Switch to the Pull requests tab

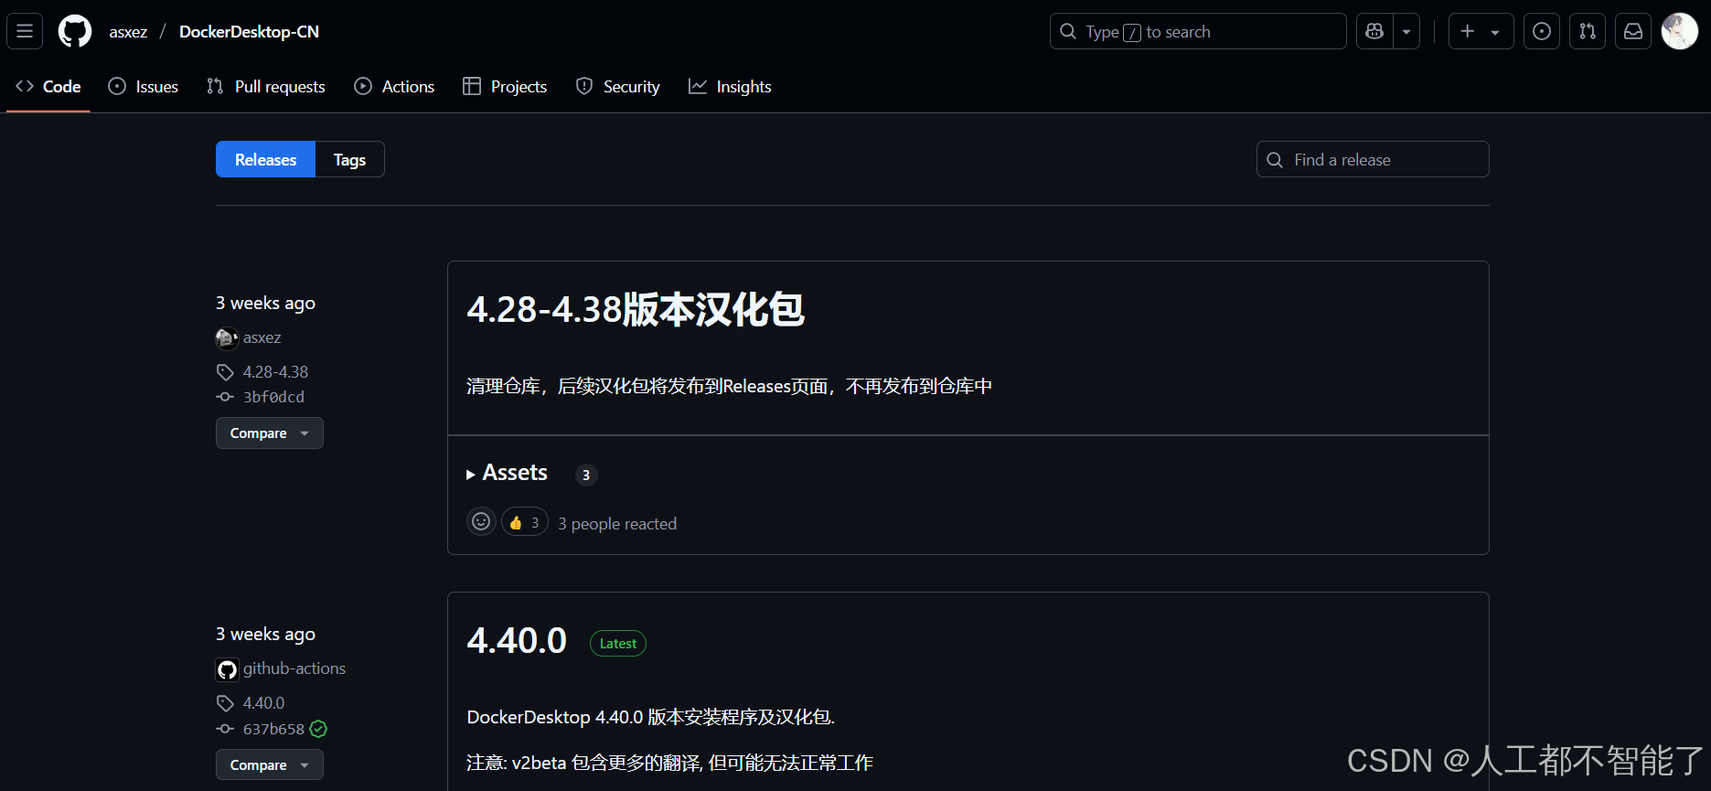[266, 86]
